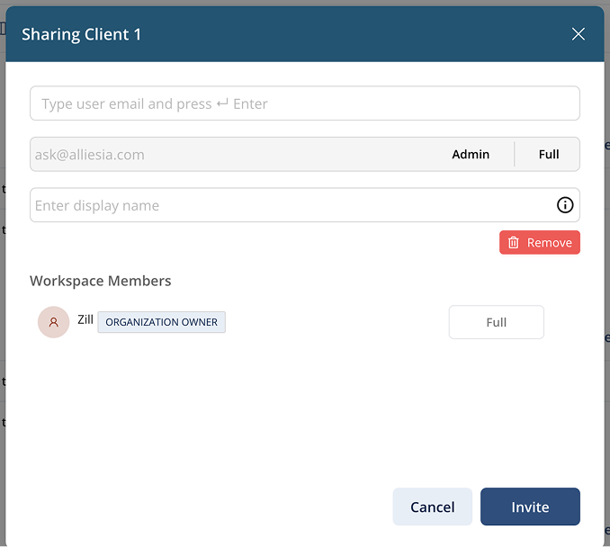The image size is (610, 547).
Task: Click the ORGANIZATION OWNER badge
Action: pyautogui.click(x=162, y=322)
